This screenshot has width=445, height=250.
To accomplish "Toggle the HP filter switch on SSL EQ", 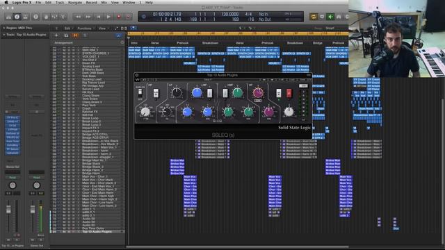I will [156, 92].
